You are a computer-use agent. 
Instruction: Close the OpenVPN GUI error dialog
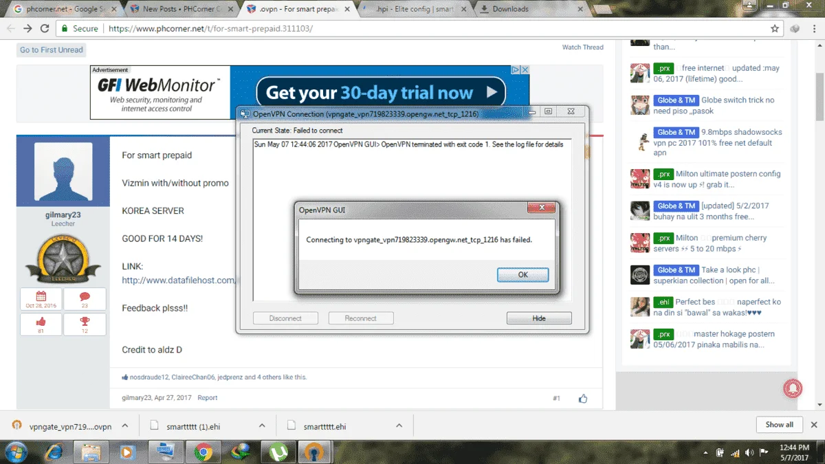542,208
